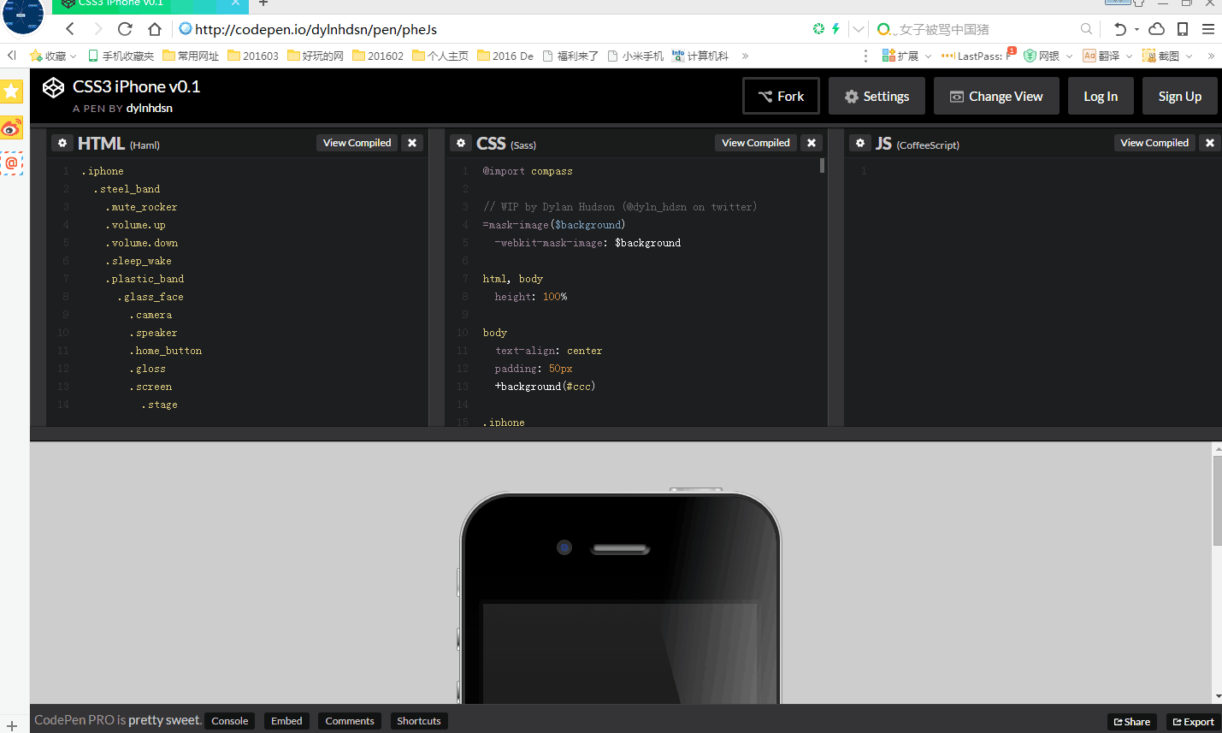View compiled JS
The width and height of the screenshot is (1222, 733).
pyautogui.click(x=1154, y=143)
